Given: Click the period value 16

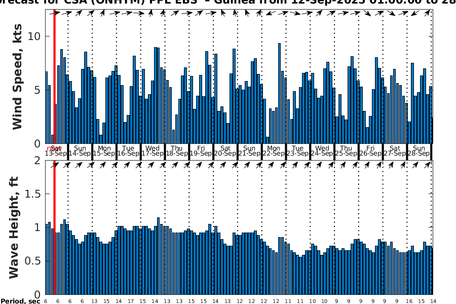Looking at the screenshot, I should point(409,301).
